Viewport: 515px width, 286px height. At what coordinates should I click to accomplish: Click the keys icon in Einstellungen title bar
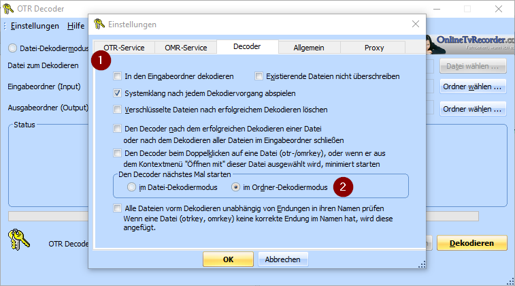(x=99, y=25)
